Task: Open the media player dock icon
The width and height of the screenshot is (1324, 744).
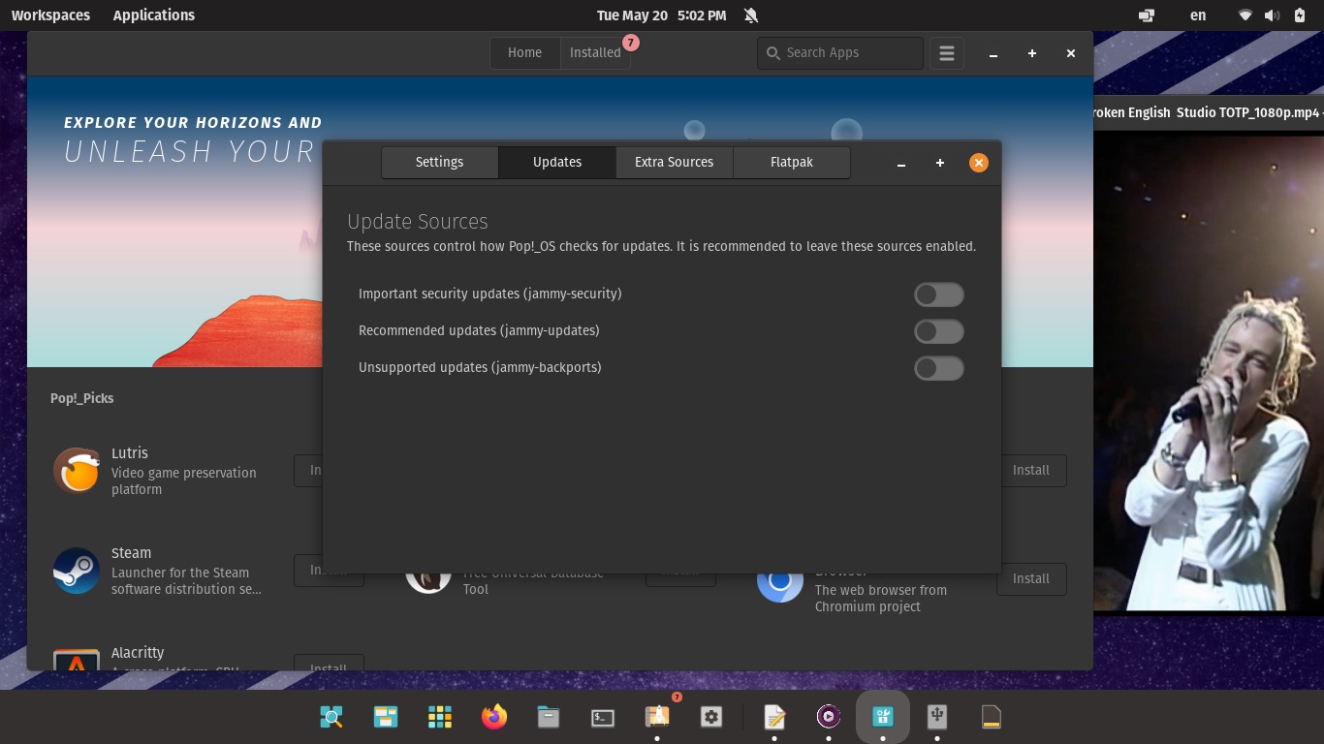Action: point(829,717)
